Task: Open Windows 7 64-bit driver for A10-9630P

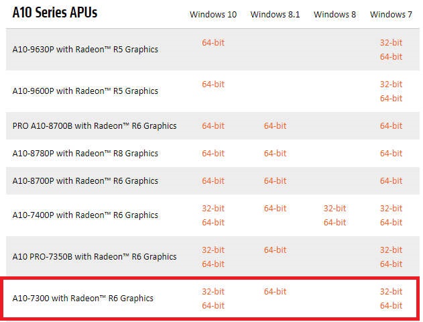Action: [x=391, y=56]
